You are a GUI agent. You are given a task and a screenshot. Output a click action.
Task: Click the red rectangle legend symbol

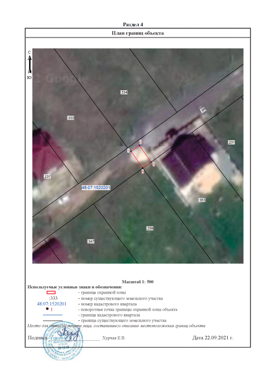point(51,292)
